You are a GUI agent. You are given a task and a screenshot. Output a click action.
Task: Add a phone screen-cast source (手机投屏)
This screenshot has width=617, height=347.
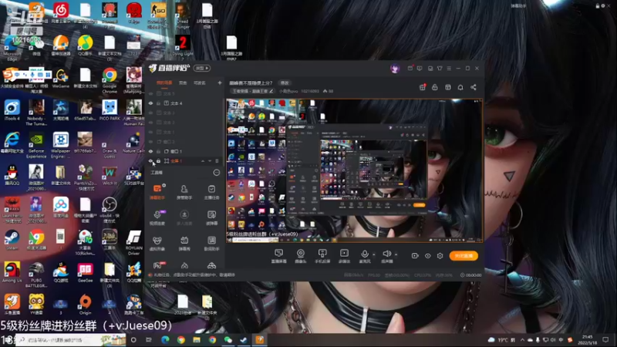(322, 256)
